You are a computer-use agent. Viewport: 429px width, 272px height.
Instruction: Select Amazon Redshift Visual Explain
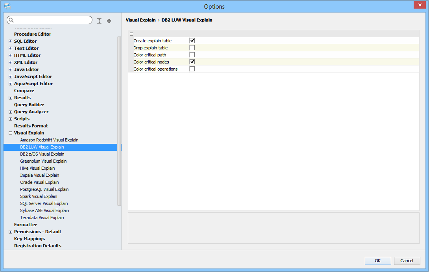pos(49,140)
